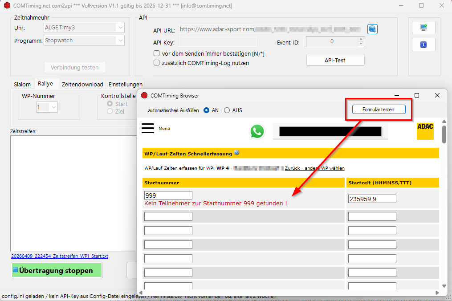Switch to the Zeitendownload tab

click(82, 84)
